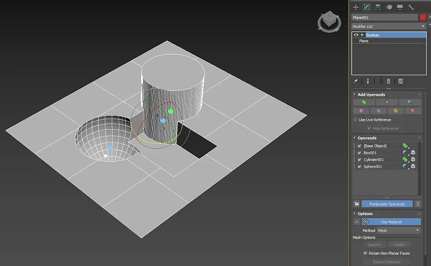The image size is (431, 266).
Task: Click the blue dot inside the sphere cavity
Action: [111, 148]
